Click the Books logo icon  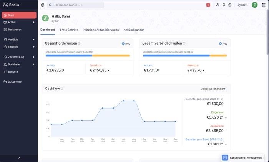click(x=5, y=5)
